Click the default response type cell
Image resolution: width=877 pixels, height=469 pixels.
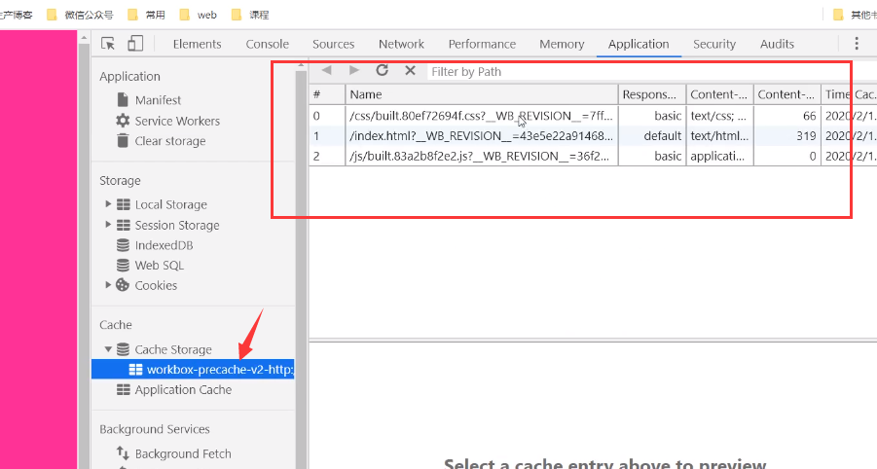coord(652,136)
